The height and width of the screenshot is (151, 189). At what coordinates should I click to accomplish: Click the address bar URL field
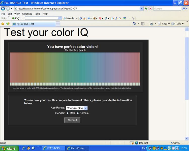coord(78,9)
